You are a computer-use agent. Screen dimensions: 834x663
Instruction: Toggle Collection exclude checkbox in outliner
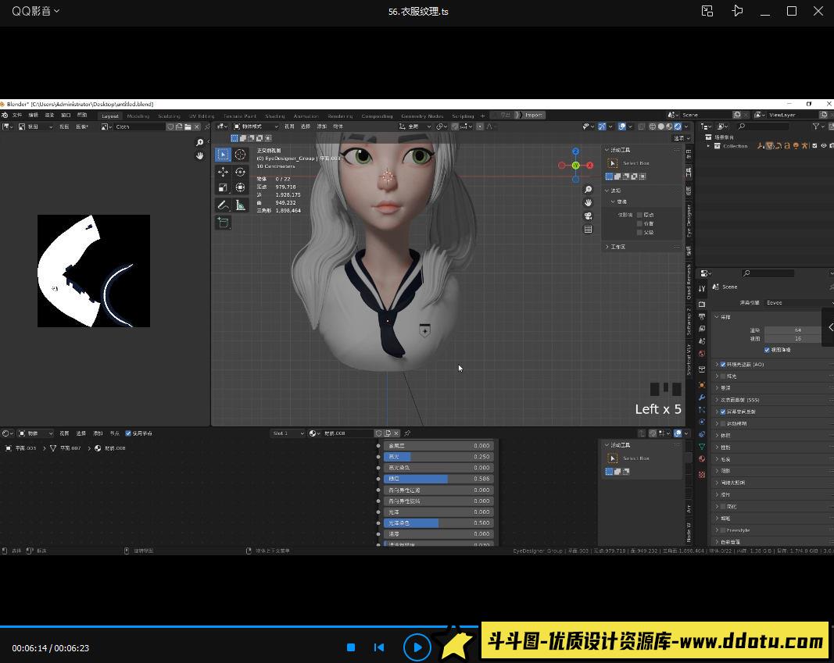[814, 145]
